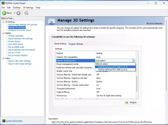Maximize the NVIDIA Control Panel window
Screen dimensions: 168x125
[x=156, y=3]
